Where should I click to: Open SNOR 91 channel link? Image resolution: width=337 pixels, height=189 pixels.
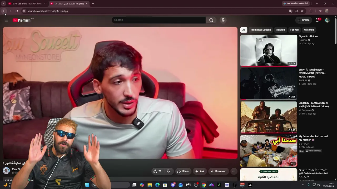pos(303,81)
